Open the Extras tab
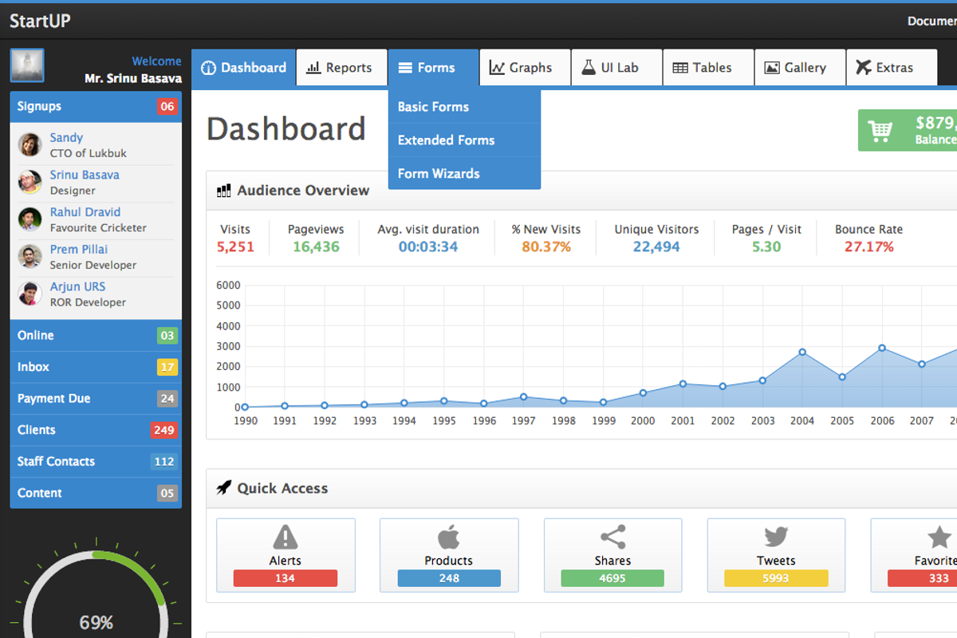Viewport: 957px width, 638px height. tap(892, 68)
